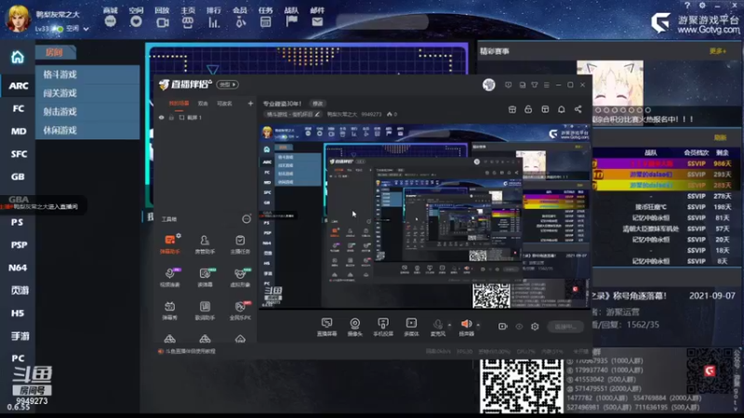The width and height of the screenshot is (744, 418).
Task: Open the usage tutorial link in status bar
Action: point(187,351)
